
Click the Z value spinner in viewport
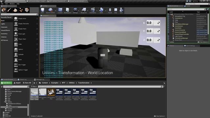coord(153,40)
